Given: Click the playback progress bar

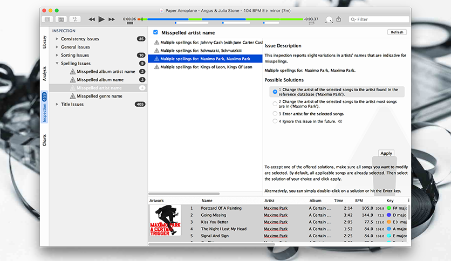Looking at the screenshot, I should (x=220, y=19).
